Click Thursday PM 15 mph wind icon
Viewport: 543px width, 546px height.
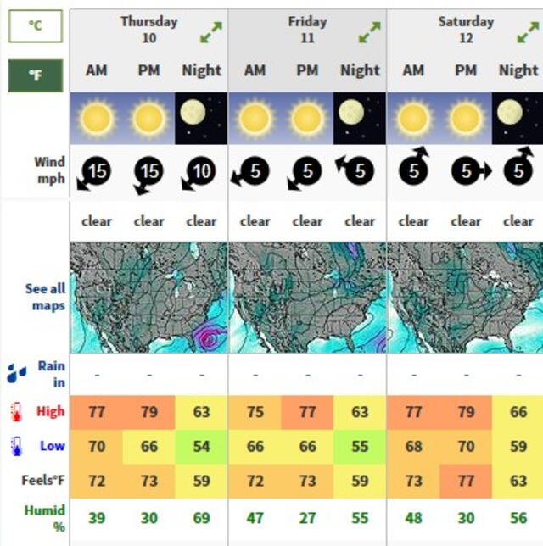coord(148,175)
